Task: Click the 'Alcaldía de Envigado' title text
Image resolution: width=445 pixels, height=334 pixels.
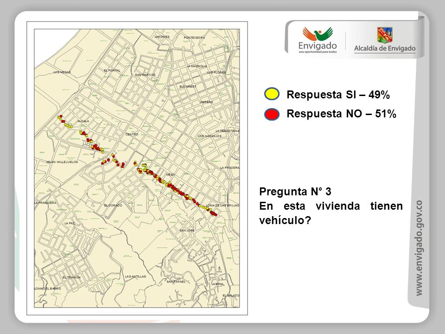Action: point(385,49)
